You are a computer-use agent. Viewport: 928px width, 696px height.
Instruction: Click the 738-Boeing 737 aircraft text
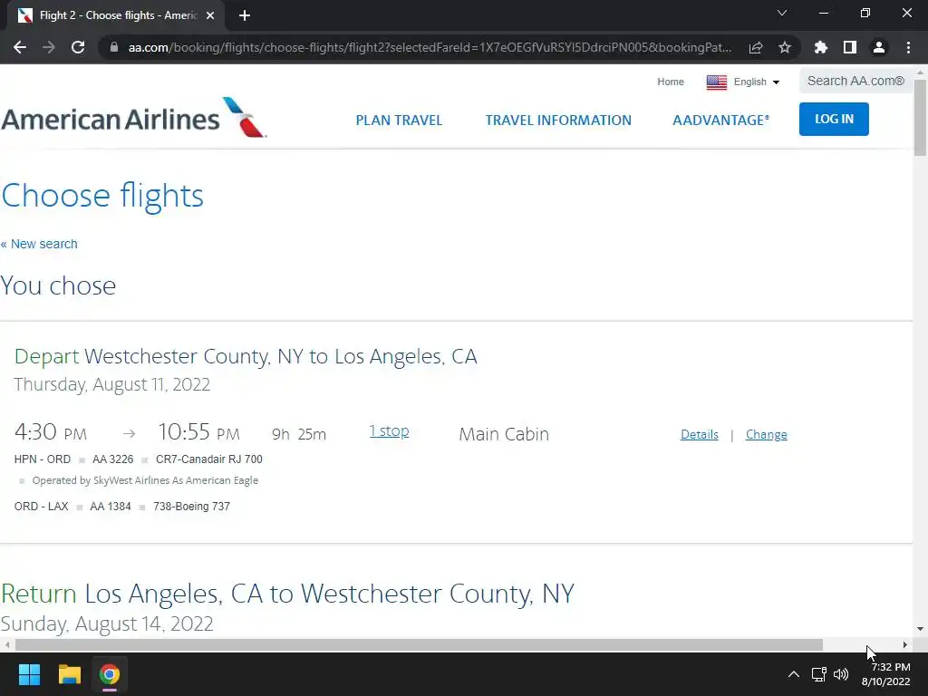click(191, 507)
